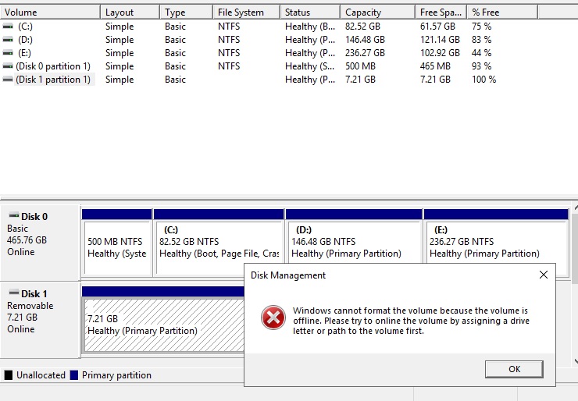Click the drive icon next to Disk 1 partition 1
578x401 pixels.
(x=8, y=80)
